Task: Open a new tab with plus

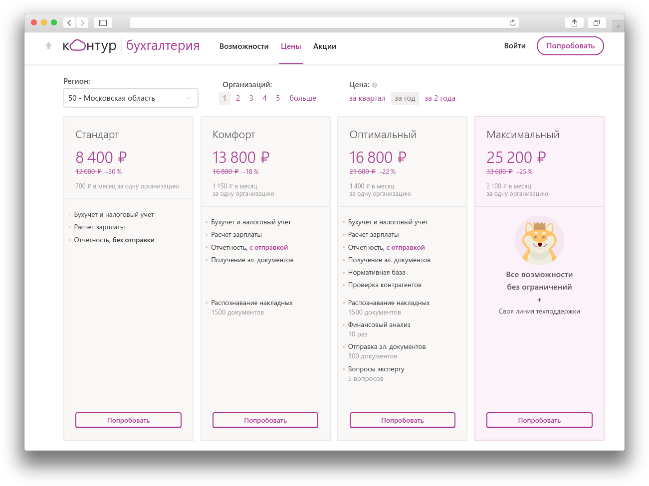Action: [x=619, y=26]
